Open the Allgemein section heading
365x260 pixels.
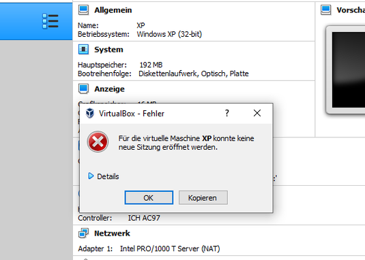point(113,10)
